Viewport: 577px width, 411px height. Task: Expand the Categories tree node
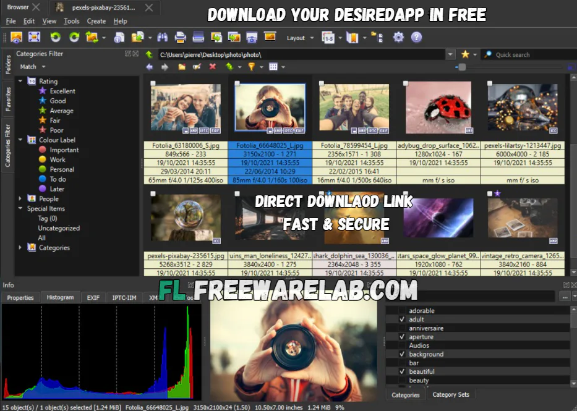coord(20,247)
